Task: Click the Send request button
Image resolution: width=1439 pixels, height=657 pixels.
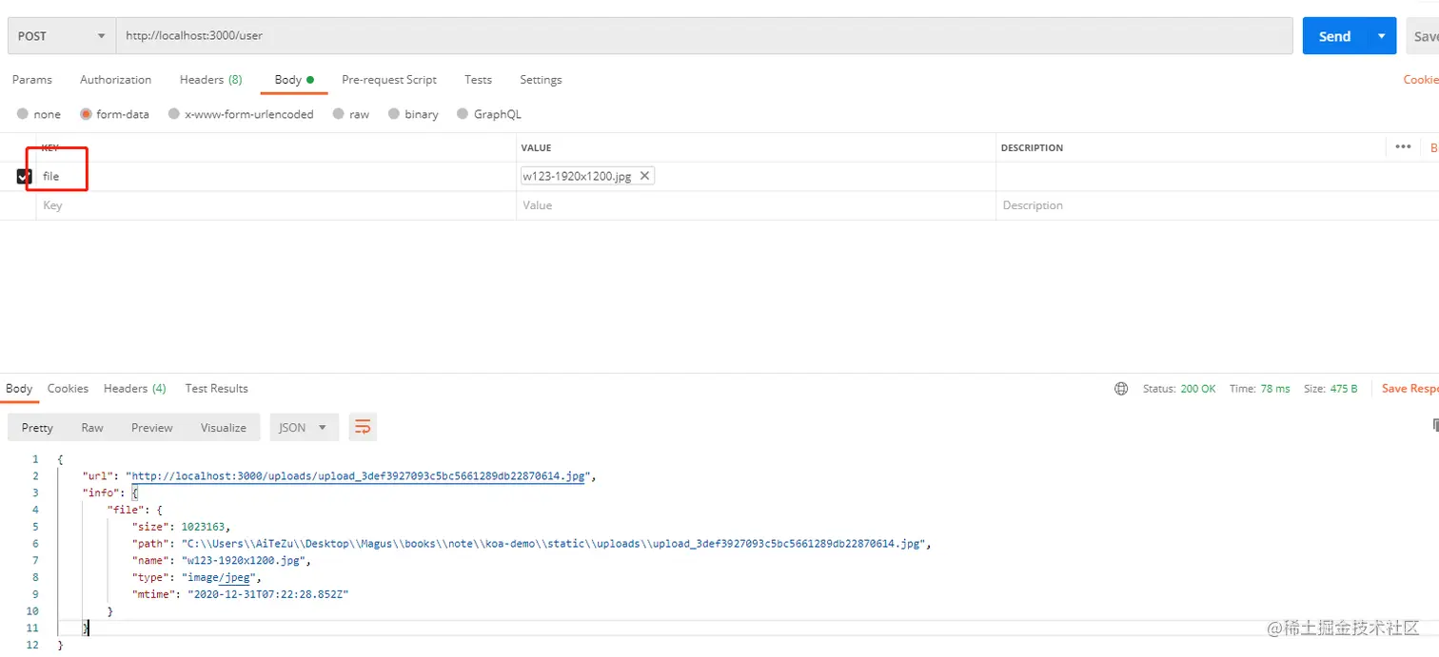Action: (1333, 36)
